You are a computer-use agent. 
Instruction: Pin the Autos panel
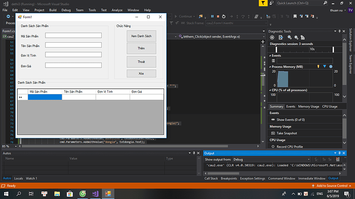tap(194, 153)
